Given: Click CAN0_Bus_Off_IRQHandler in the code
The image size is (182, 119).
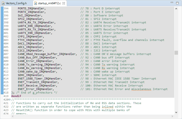Looking at the screenshot, I should point(37,57).
